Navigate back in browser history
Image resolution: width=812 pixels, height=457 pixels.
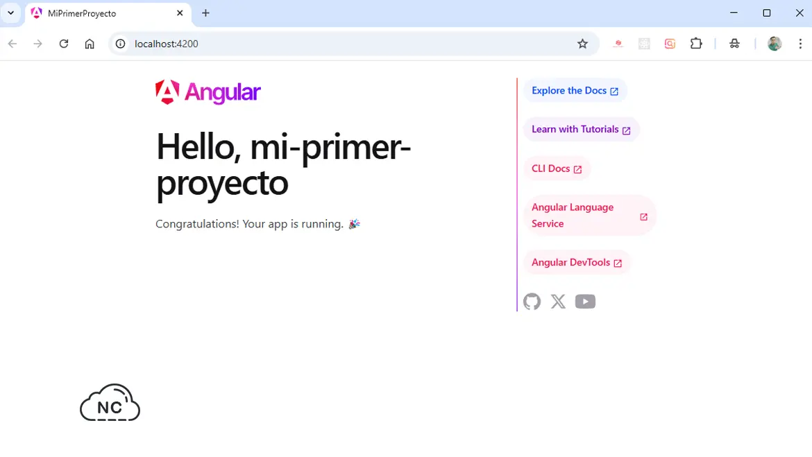[x=12, y=44]
